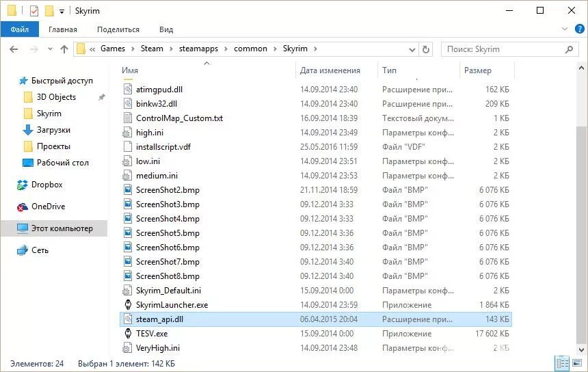The image size is (588, 372).
Task: Click the Skyrim_Default.ini file icon
Action: [127, 290]
